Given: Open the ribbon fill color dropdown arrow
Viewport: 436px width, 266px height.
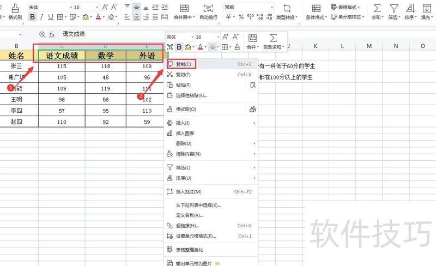Looking at the screenshot, I should pos(91,17).
